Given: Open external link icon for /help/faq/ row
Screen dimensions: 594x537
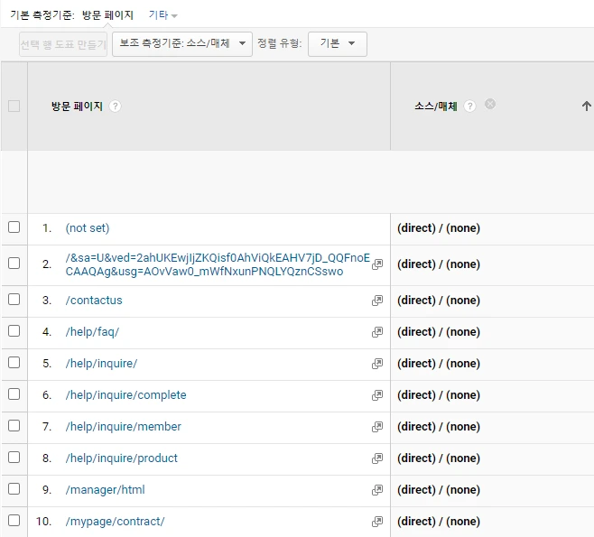Looking at the screenshot, I should pyautogui.click(x=377, y=332).
